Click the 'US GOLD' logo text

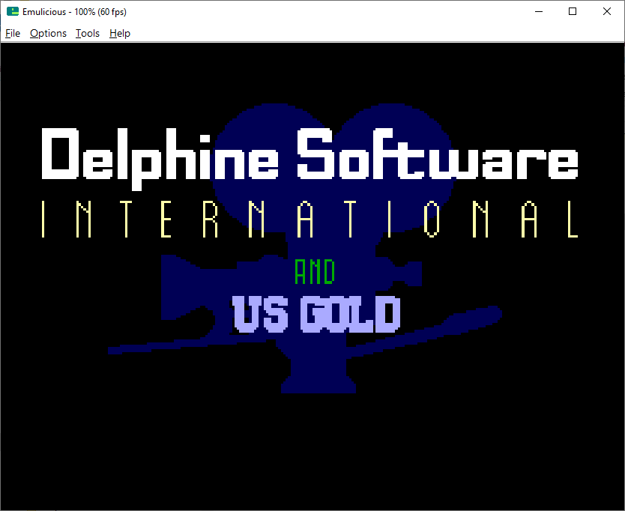coord(316,315)
